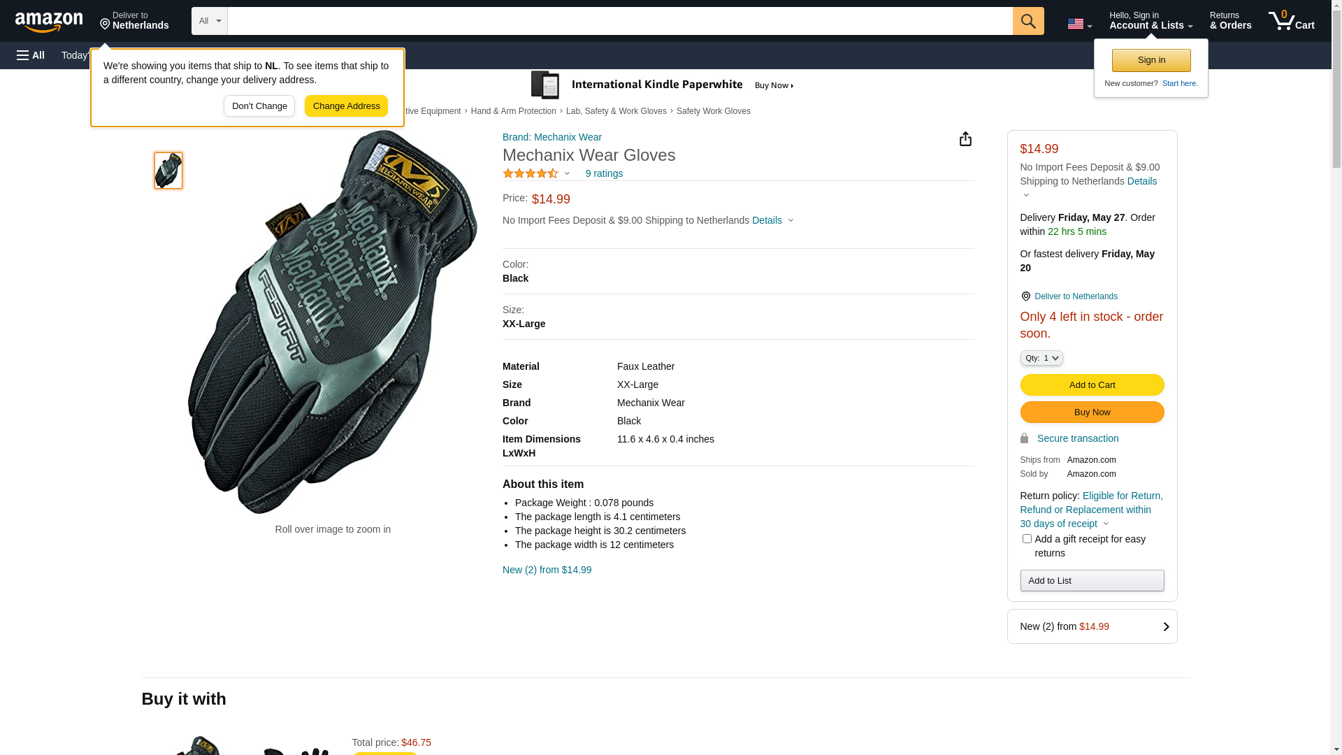1342x755 pixels.
Task: Open the search category All dropdown
Action: (x=209, y=21)
